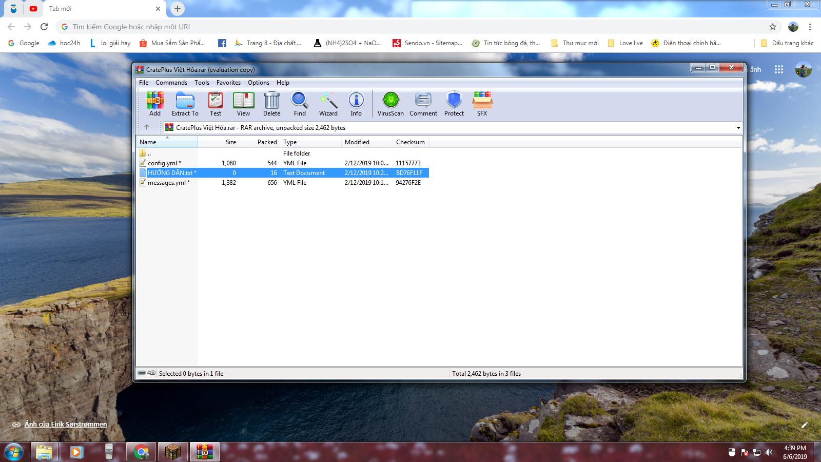The width and height of the screenshot is (821, 462).
Task: Open the media player taskbar icon
Action: coord(76,452)
